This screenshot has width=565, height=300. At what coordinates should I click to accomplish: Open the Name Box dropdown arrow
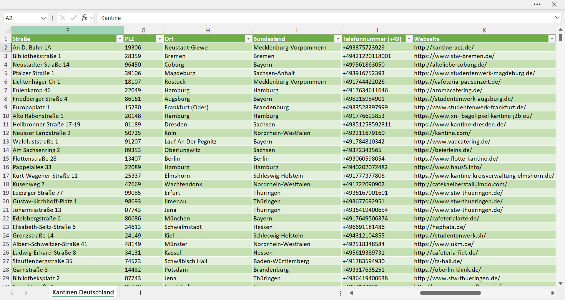coord(43,18)
